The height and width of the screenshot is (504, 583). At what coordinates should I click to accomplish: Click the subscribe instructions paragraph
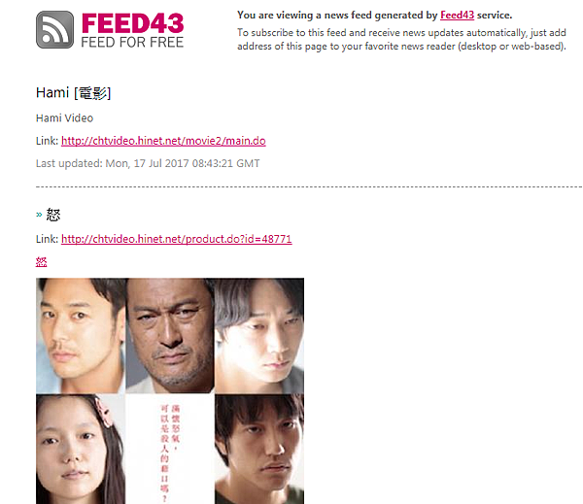tap(401, 40)
